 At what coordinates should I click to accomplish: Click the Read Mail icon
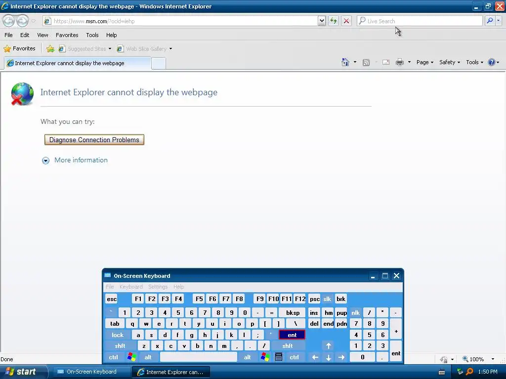386,62
